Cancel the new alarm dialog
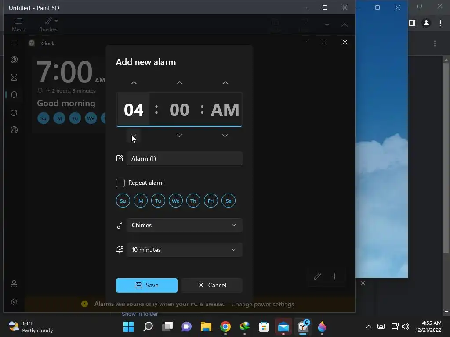 click(x=212, y=285)
